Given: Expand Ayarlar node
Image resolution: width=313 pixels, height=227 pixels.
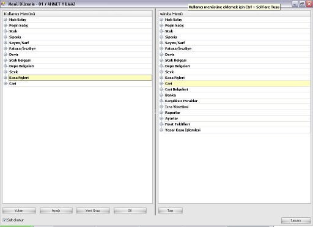Looking at the screenshot, I should (x=161, y=118).
